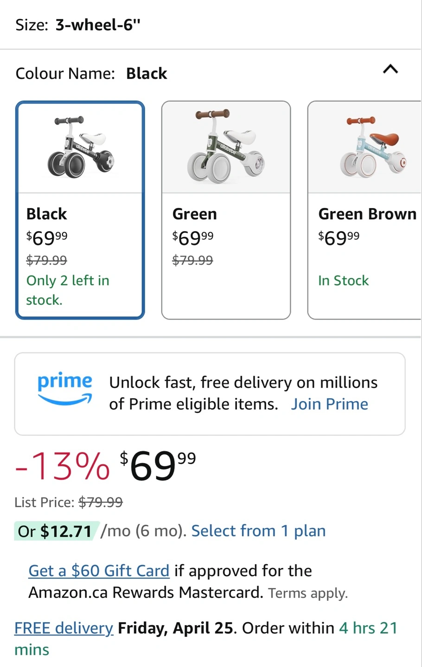The height and width of the screenshot is (667, 422).
Task: Select the Green balance bike image
Action: pos(226,147)
